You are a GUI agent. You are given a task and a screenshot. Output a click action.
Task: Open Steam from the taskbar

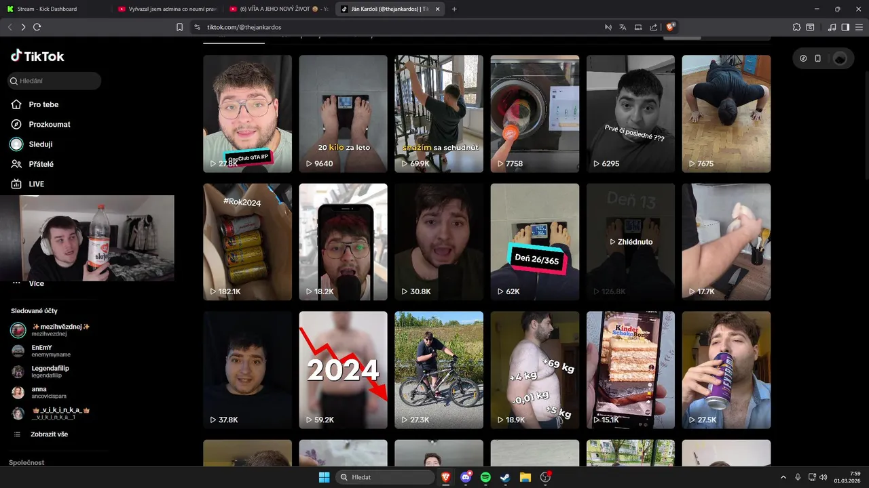[505, 477]
